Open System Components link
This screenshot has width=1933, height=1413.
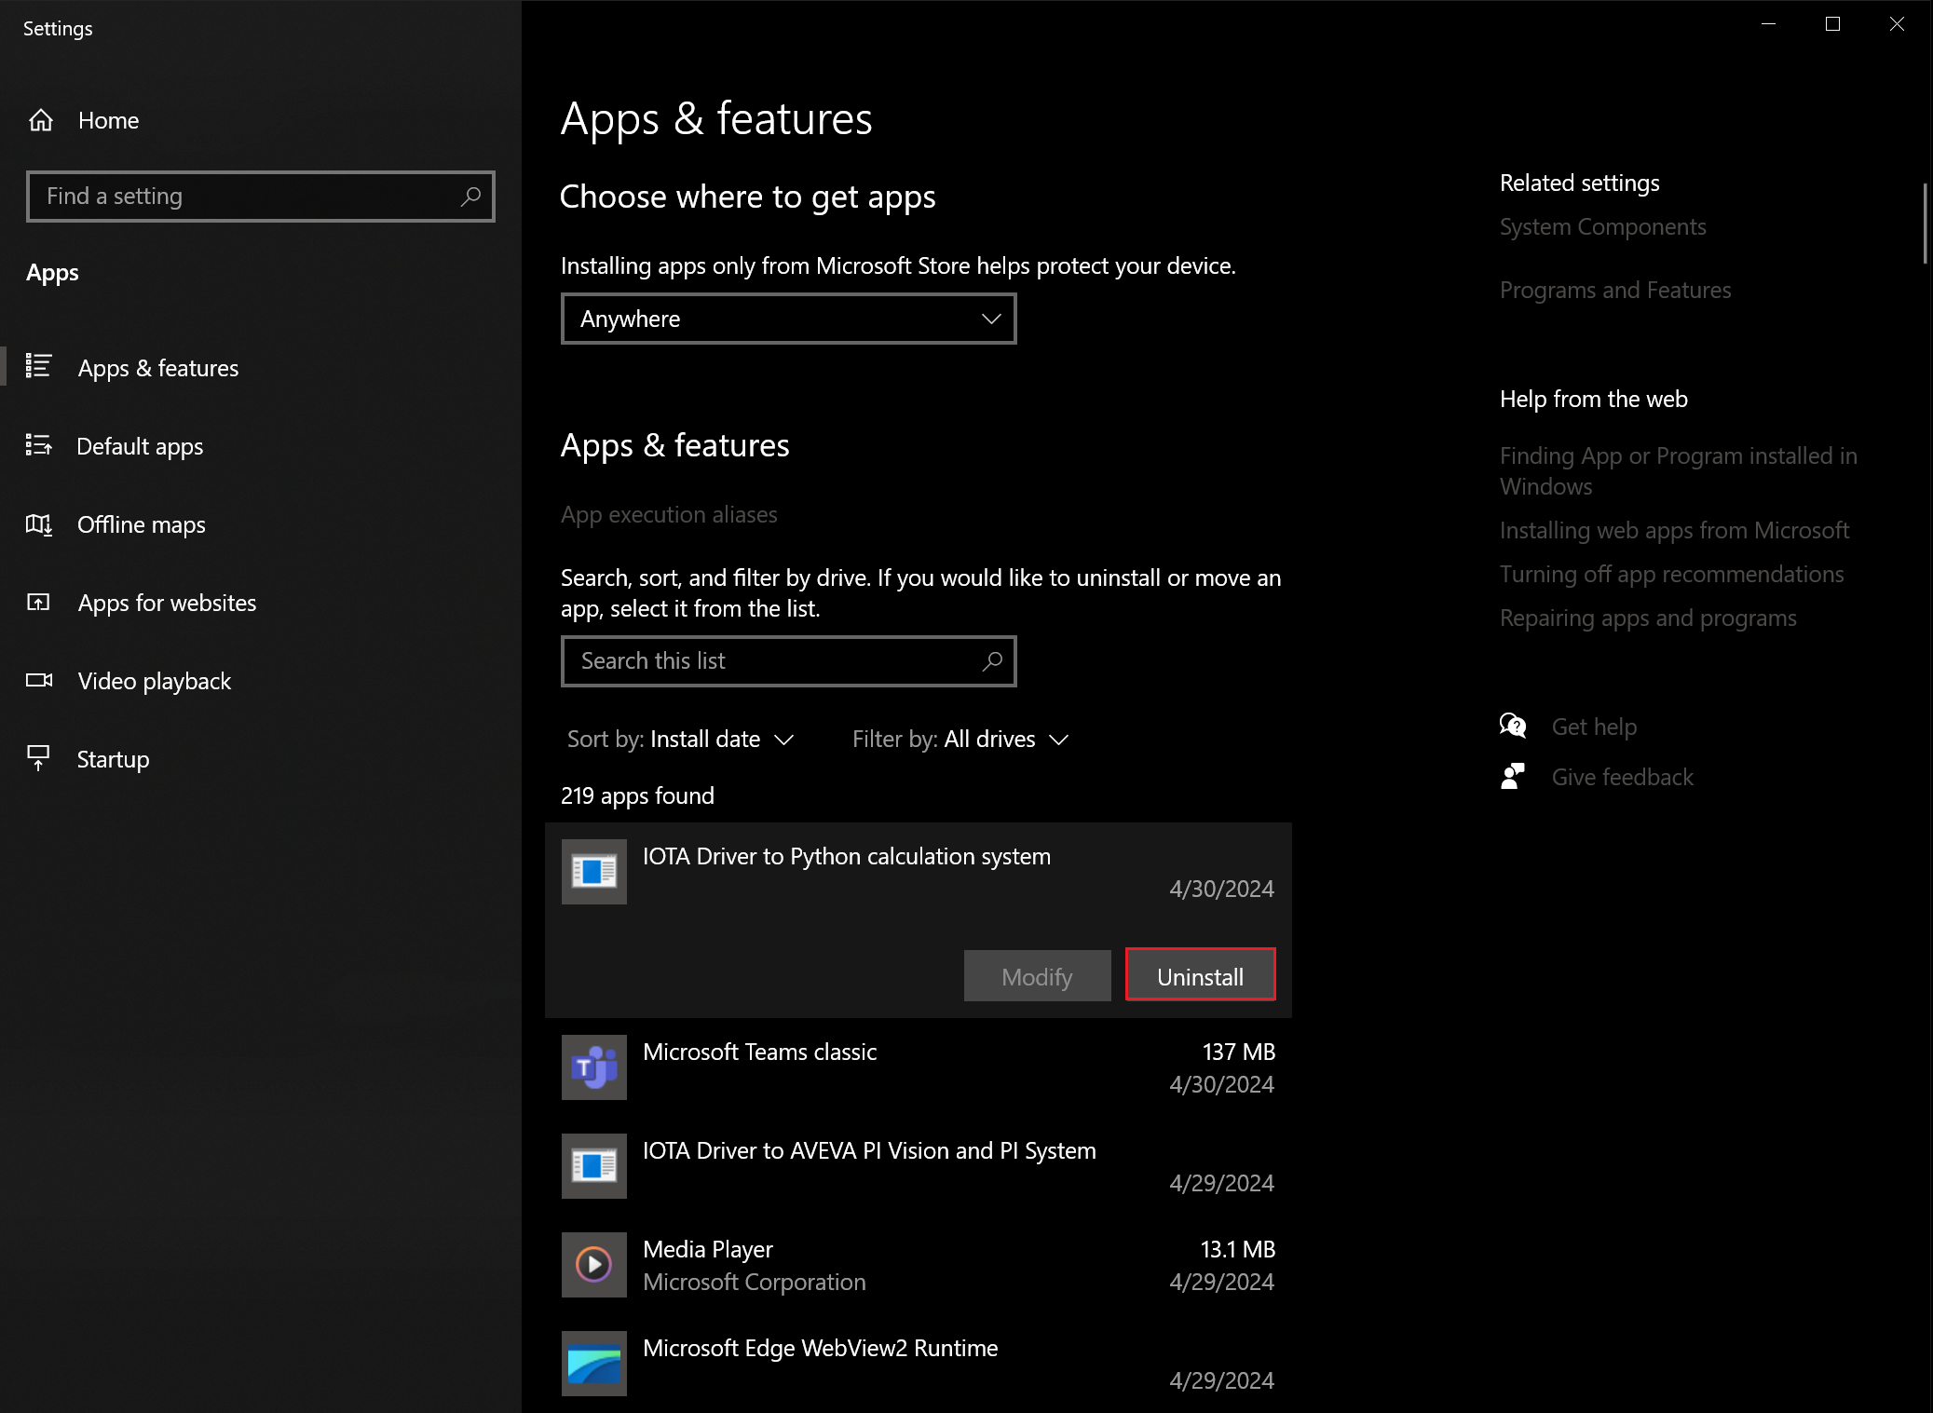point(1602,226)
